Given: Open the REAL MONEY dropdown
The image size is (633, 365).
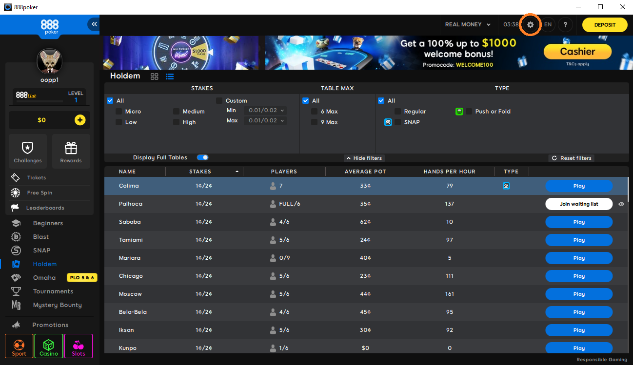Looking at the screenshot, I should (x=468, y=24).
